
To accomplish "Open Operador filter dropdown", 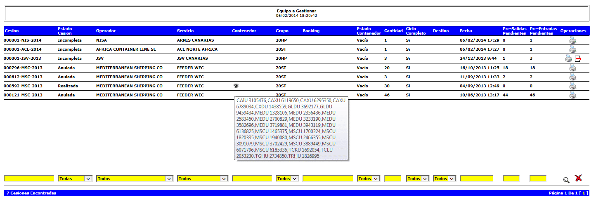I will [134, 179].
